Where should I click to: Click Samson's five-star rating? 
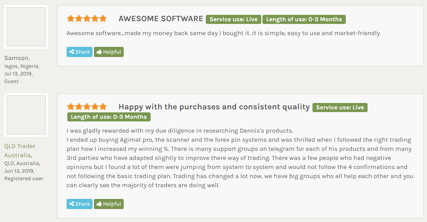point(87,19)
